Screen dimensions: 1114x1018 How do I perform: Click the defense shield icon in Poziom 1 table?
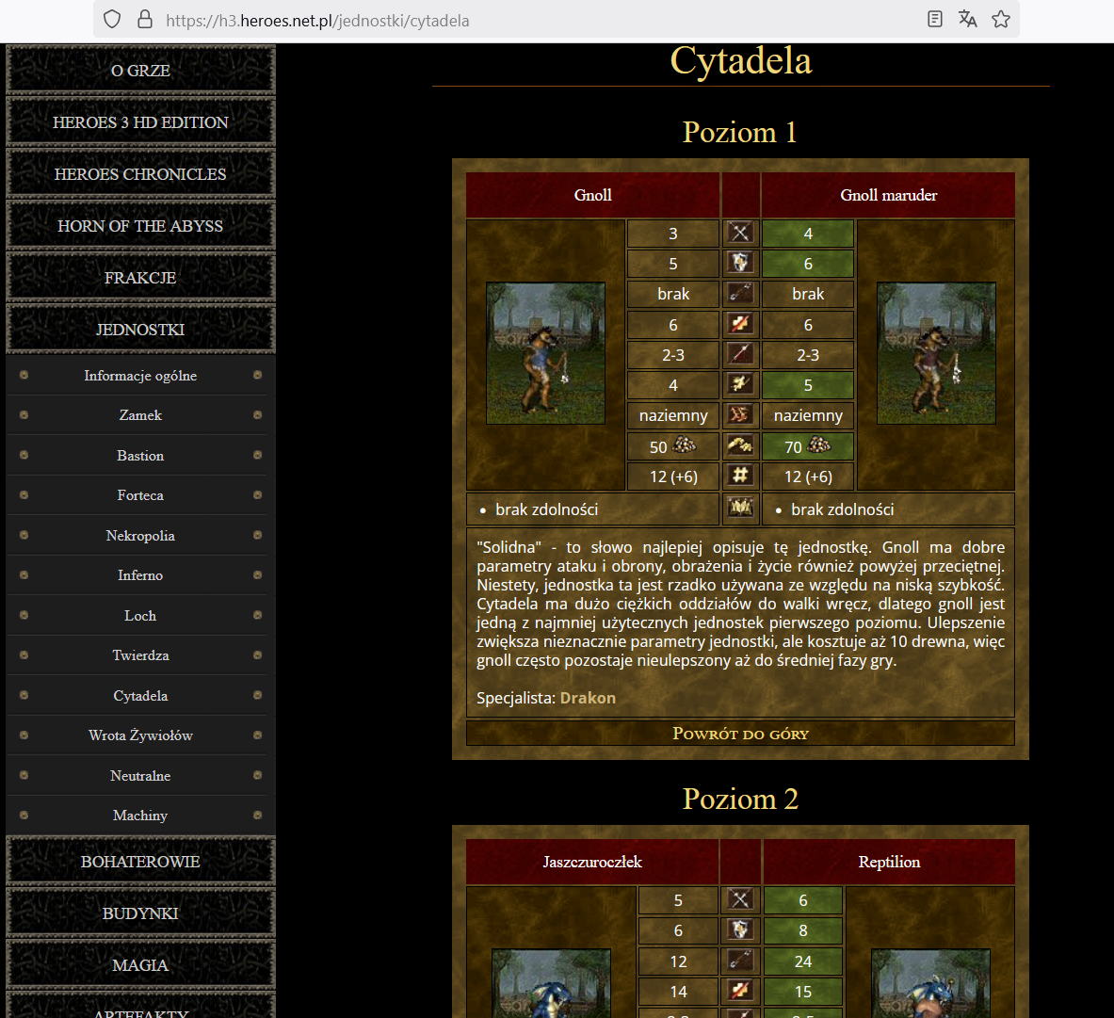[x=740, y=264]
